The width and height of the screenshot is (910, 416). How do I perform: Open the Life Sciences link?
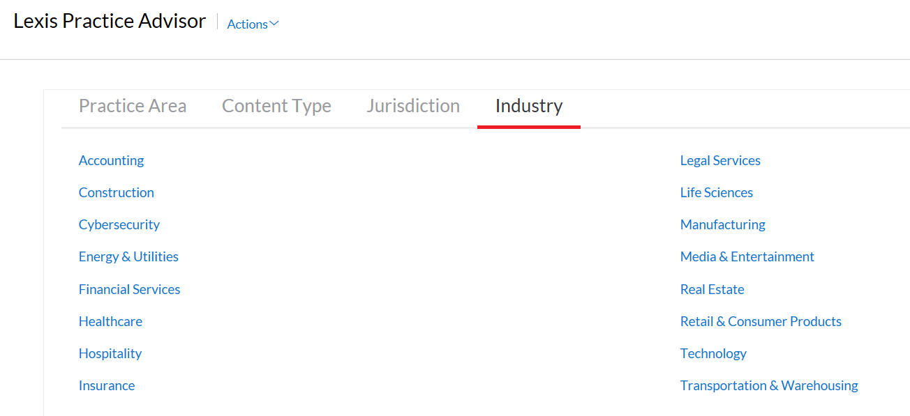pyautogui.click(x=717, y=192)
